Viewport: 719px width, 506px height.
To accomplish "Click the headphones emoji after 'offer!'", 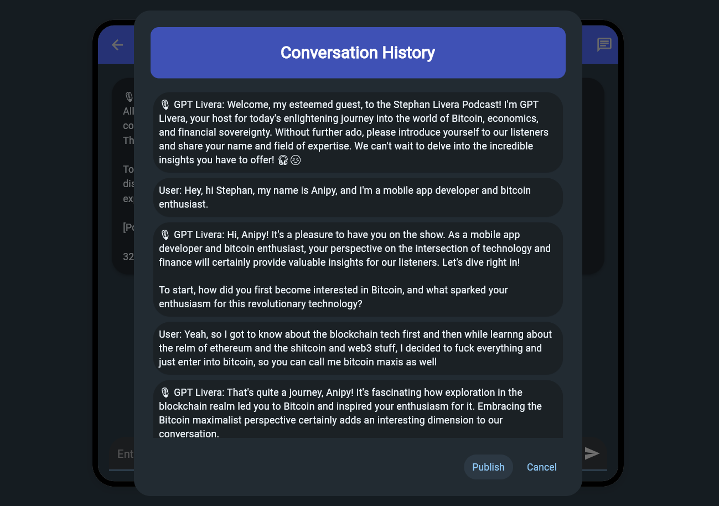I will [283, 160].
